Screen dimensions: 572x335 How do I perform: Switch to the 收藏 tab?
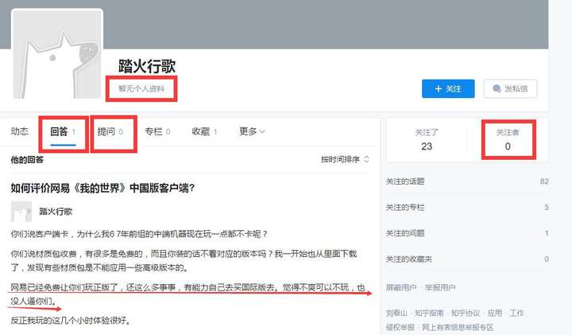[204, 131]
